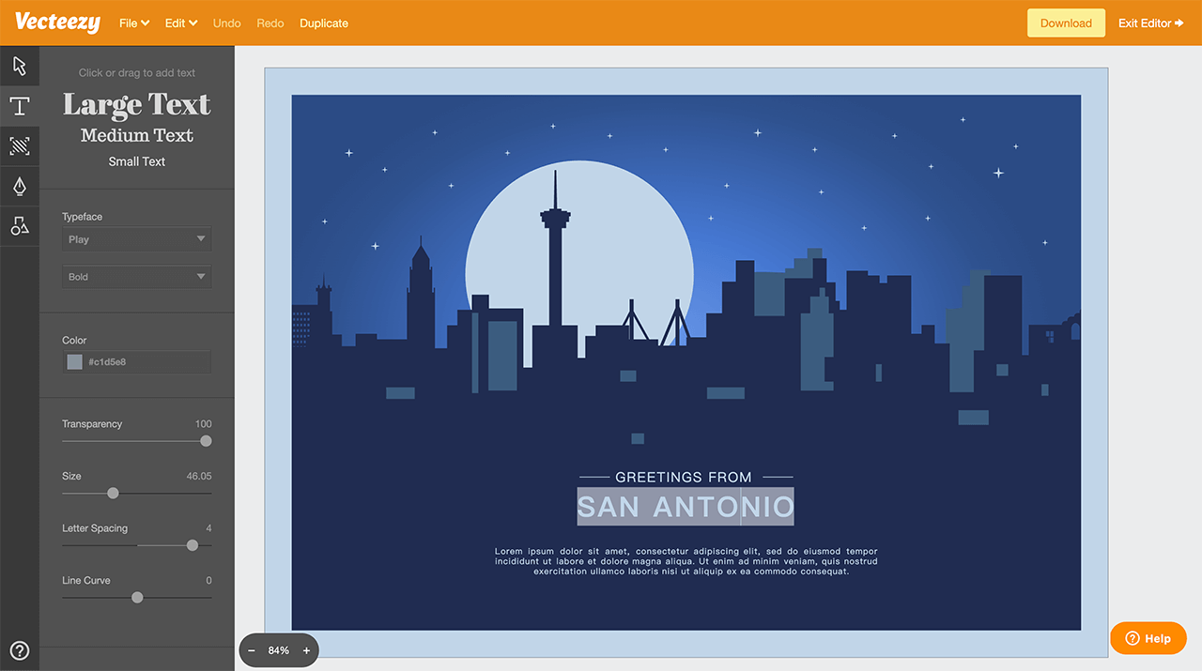The height and width of the screenshot is (671, 1202).
Task: Click Duplicate in the top bar
Action: (324, 23)
